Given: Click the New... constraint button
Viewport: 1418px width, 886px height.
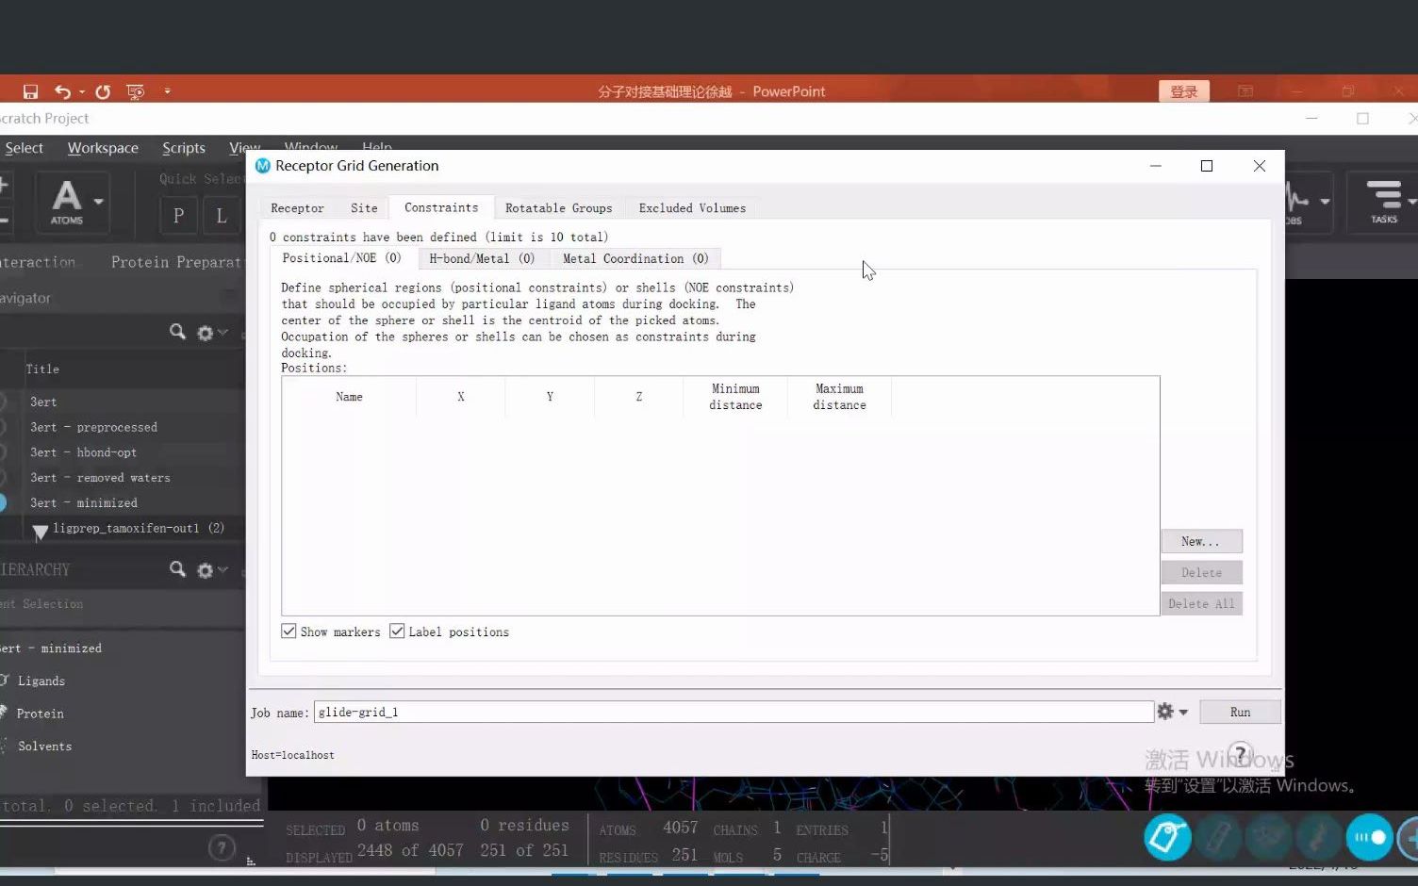Looking at the screenshot, I should [x=1201, y=541].
